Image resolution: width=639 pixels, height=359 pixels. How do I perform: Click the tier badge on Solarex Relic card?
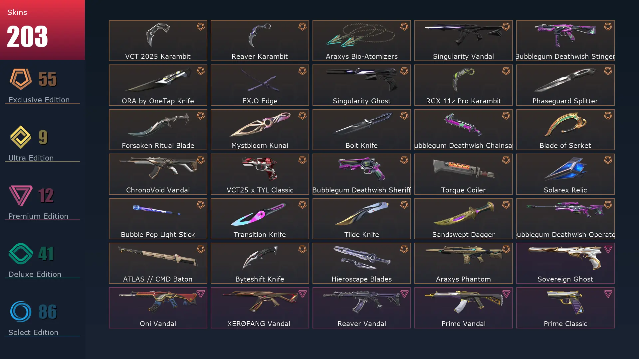pyautogui.click(x=608, y=160)
